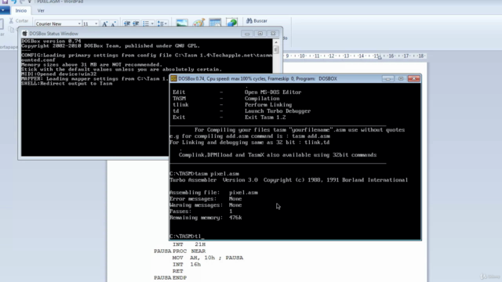Click 'DOSBox version 0.74' line in Status Window
The image size is (502, 282).
pyautogui.click(x=51, y=41)
